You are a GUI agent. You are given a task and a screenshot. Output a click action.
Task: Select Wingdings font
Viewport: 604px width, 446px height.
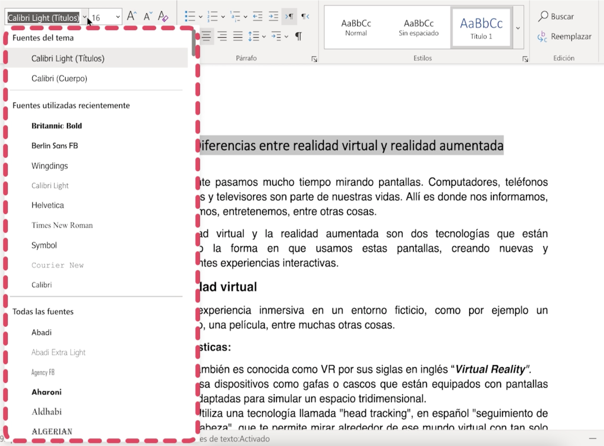[98, 166]
